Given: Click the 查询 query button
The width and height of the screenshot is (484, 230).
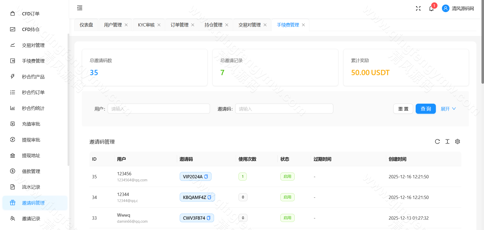Looking at the screenshot, I should (426, 109).
